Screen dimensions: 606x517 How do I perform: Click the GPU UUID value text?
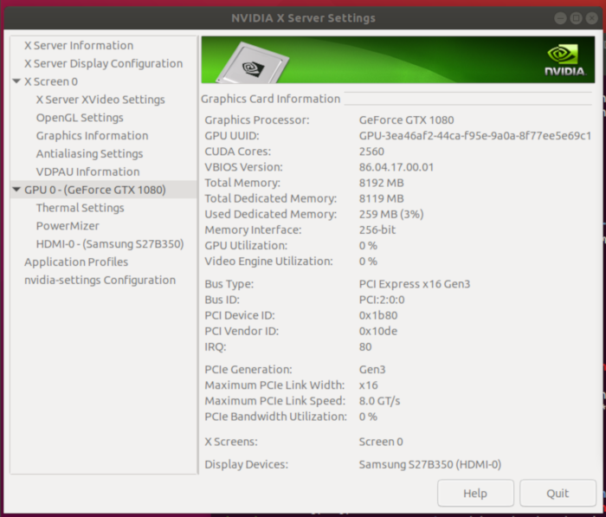[x=475, y=136]
